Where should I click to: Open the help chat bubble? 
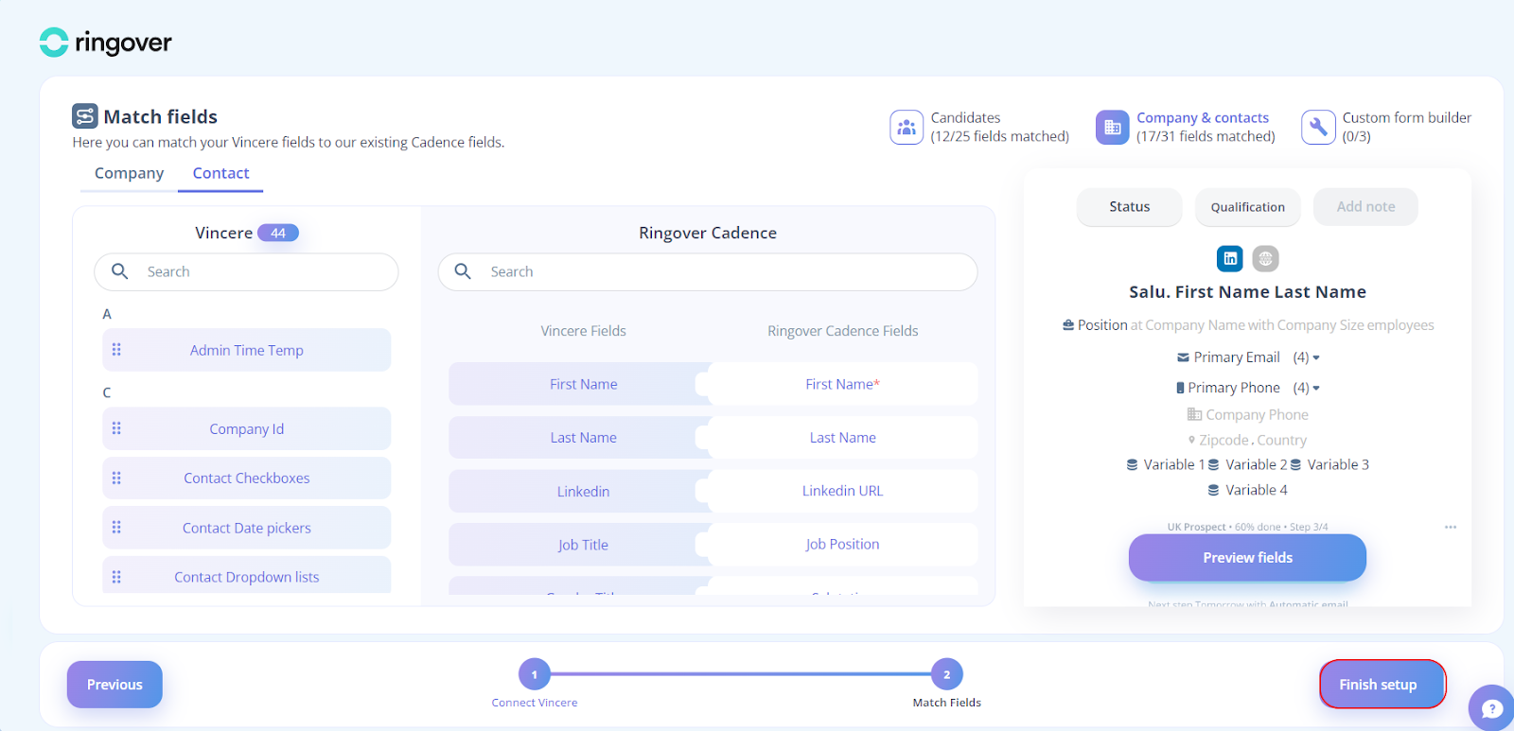[x=1491, y=708]
